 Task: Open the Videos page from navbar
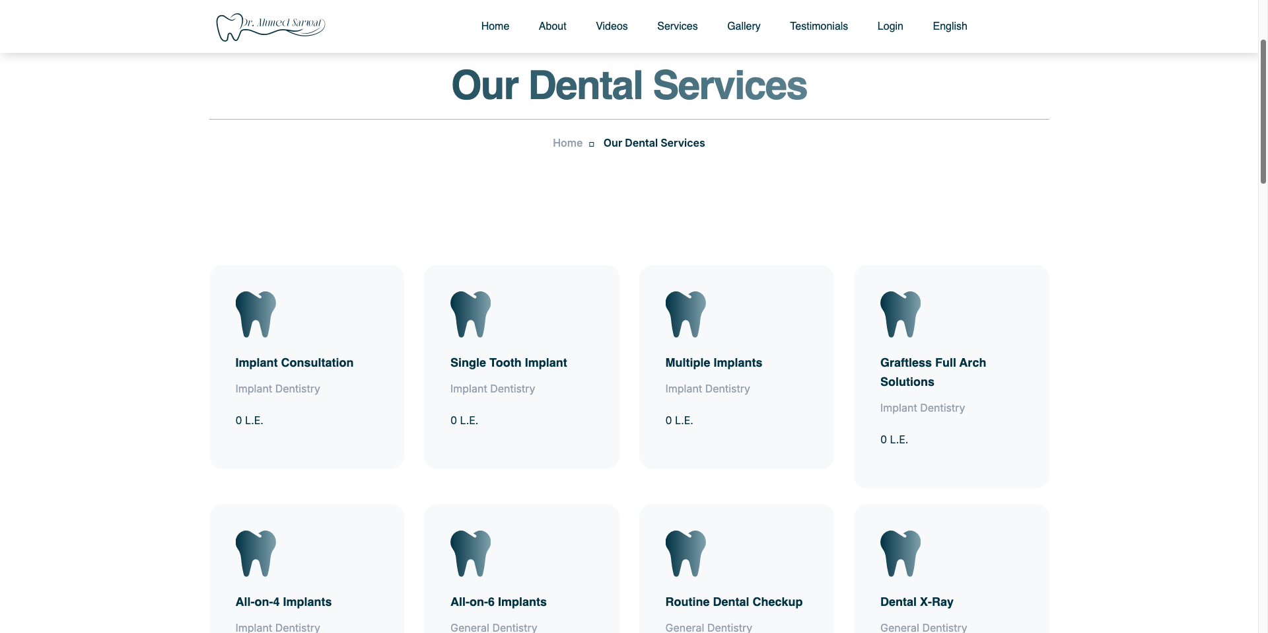coord(612,26)
